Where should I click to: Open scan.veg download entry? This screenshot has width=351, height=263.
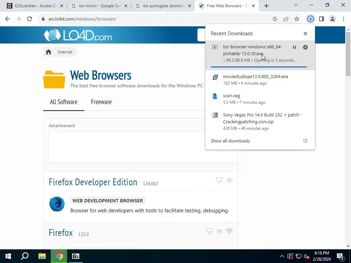click(260, 99)
